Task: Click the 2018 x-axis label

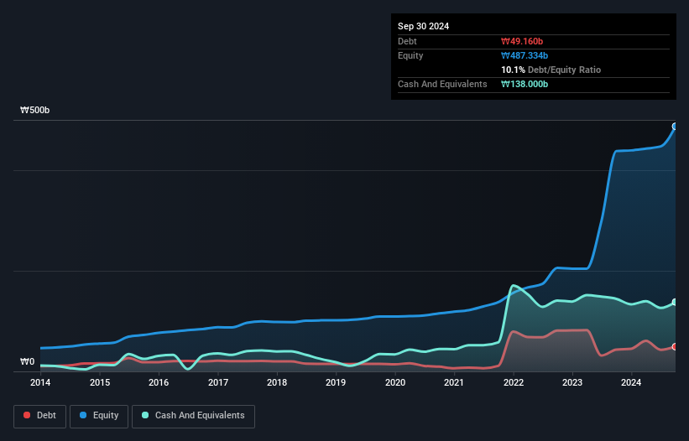Action: (x=277, y=382)
